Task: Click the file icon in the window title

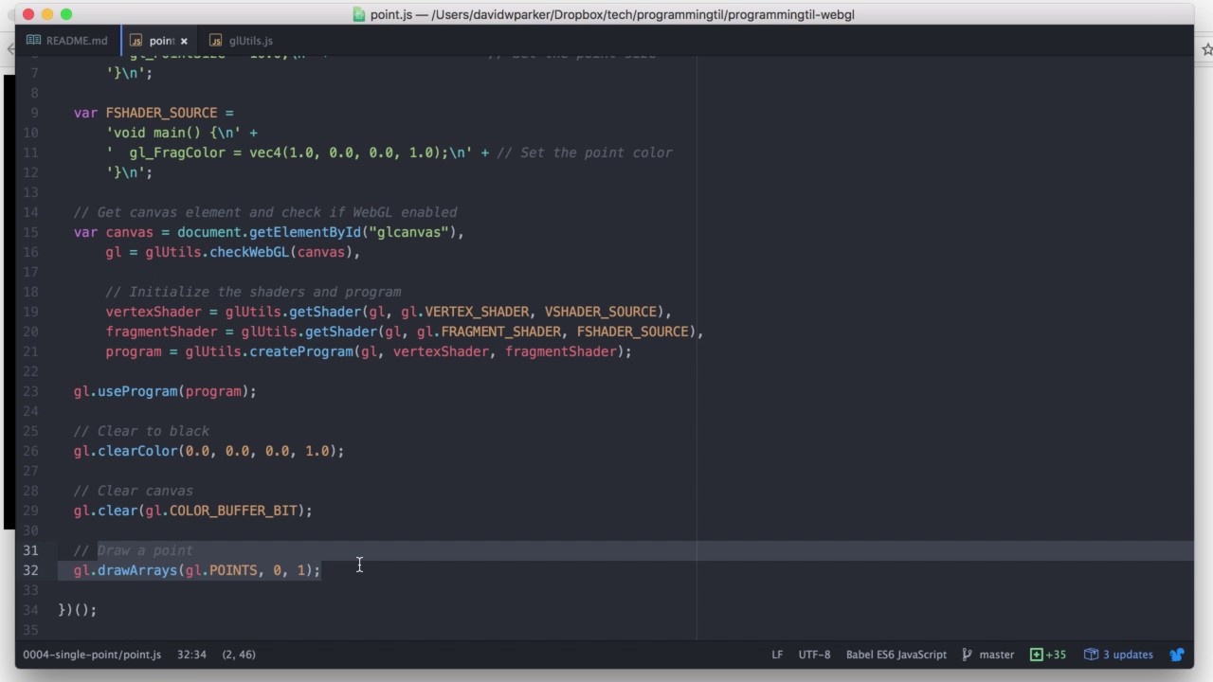Action: (x=359, y=14)
